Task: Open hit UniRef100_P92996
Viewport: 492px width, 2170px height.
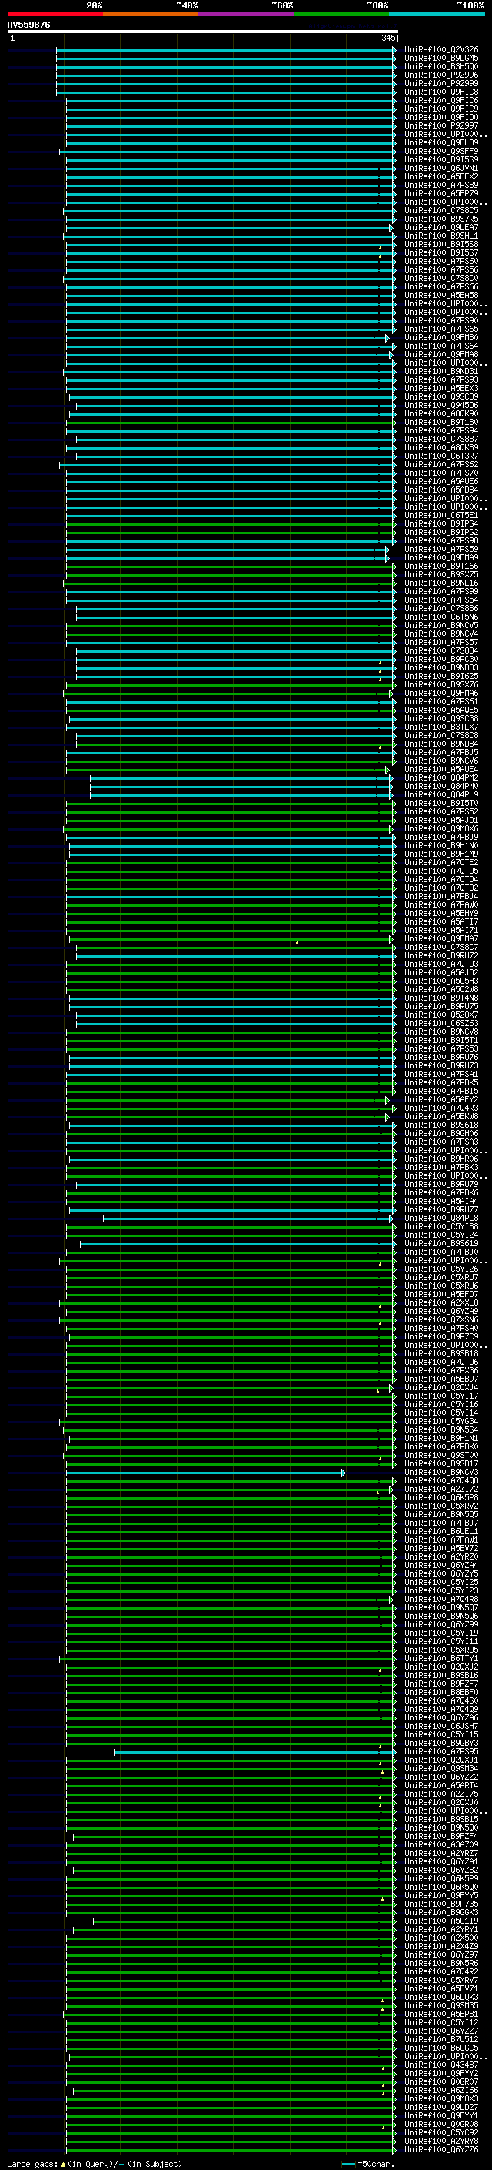Action: (x=441, y=75)
